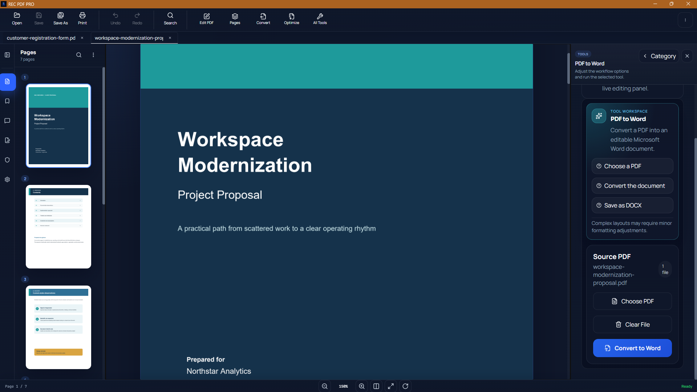This screenshot has height=392, width=697.
Task: Zoom in with the plus magnifier
Action: coord(362,386)
